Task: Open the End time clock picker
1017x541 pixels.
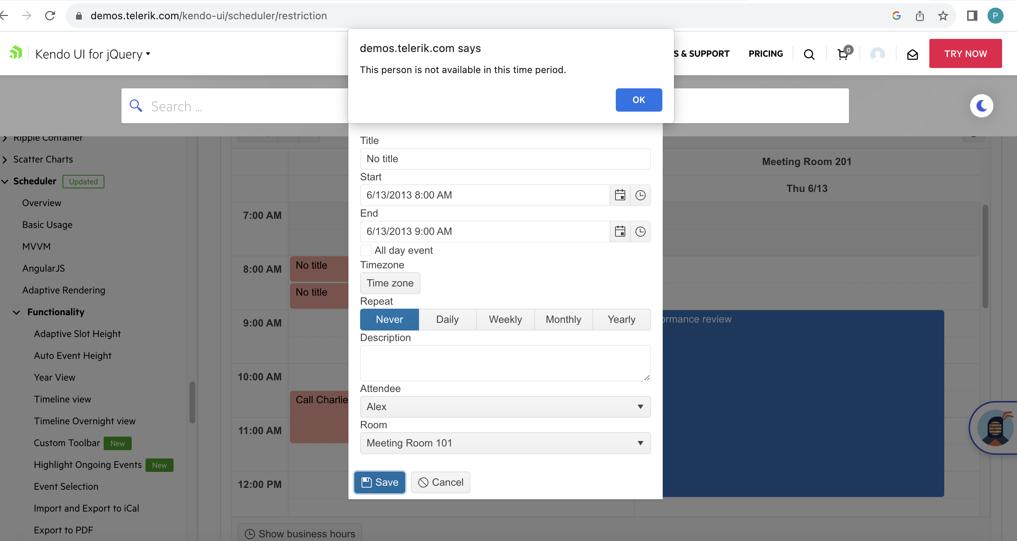Action: (x=640, y=231)
